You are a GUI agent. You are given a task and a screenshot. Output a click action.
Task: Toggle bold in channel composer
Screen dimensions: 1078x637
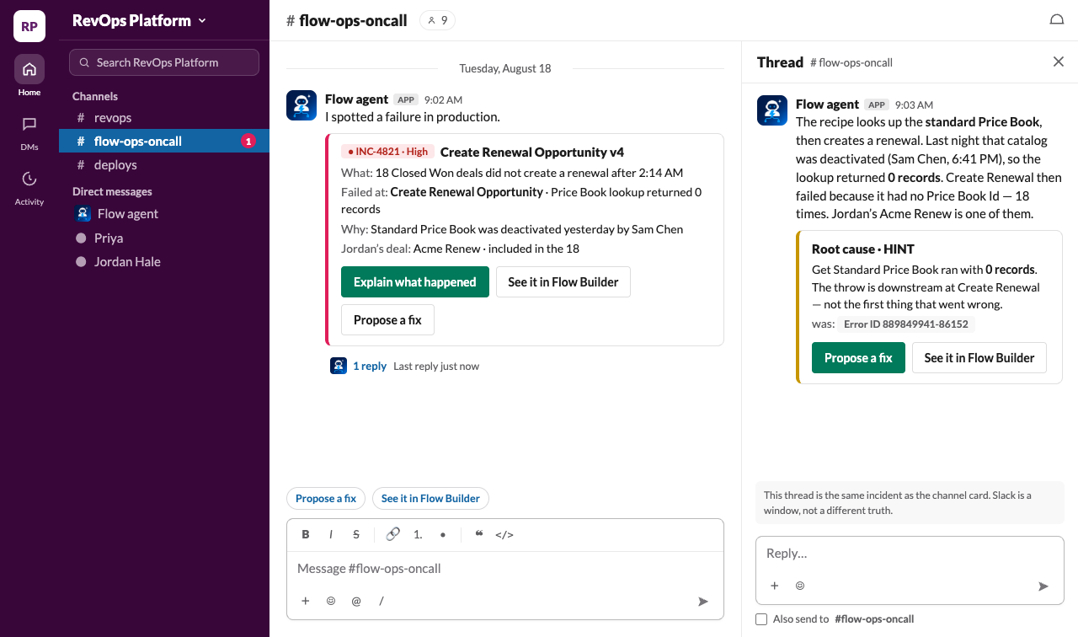click(306, 534)
